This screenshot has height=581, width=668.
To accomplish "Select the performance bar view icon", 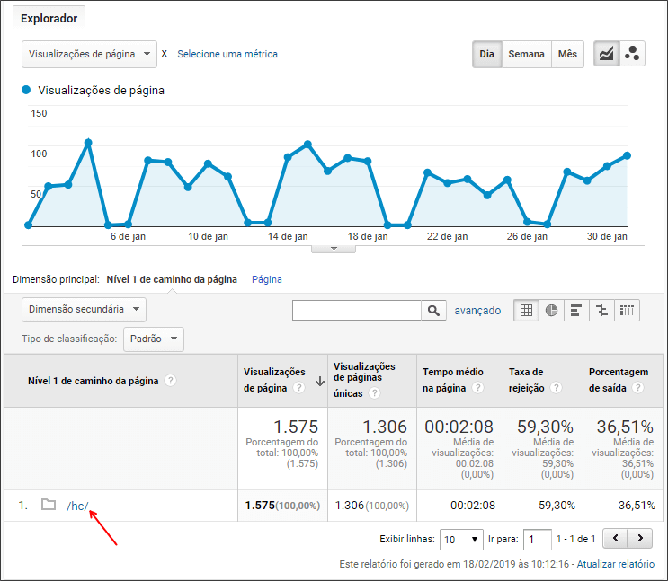I will (x=576, y=311).
